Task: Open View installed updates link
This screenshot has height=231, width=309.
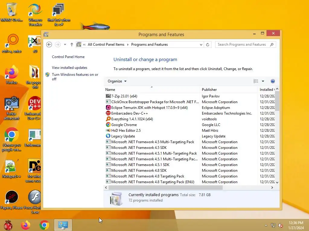Action: 69,68
